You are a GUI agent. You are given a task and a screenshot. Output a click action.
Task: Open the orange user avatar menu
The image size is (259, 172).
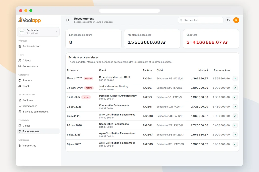point(236,20)
